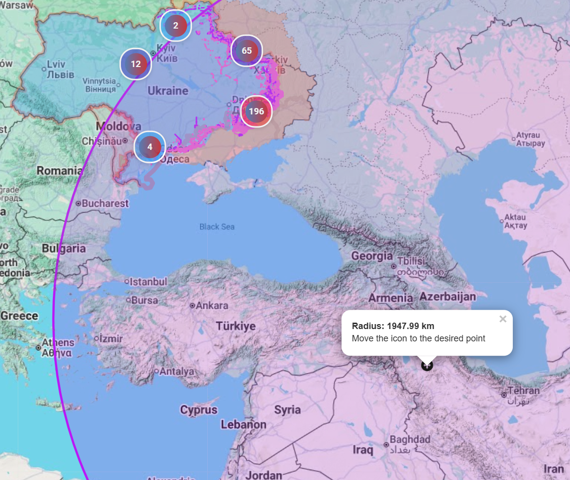Open the cluster marker showing 4
Viewport: 570px width, 480px height.
coord(150,147)
